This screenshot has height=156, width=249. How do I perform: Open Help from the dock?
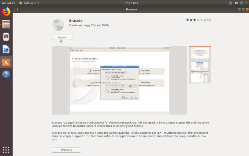[x=6, y=74]
